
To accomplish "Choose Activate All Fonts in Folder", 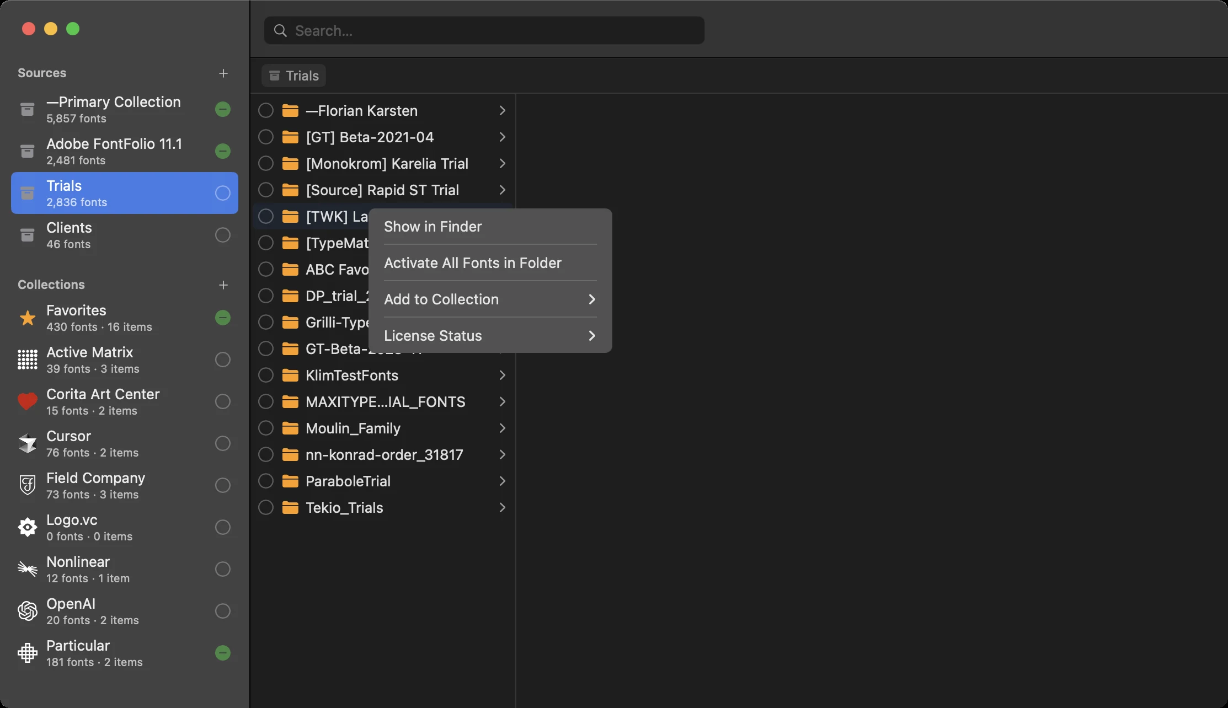I will 490,263.
